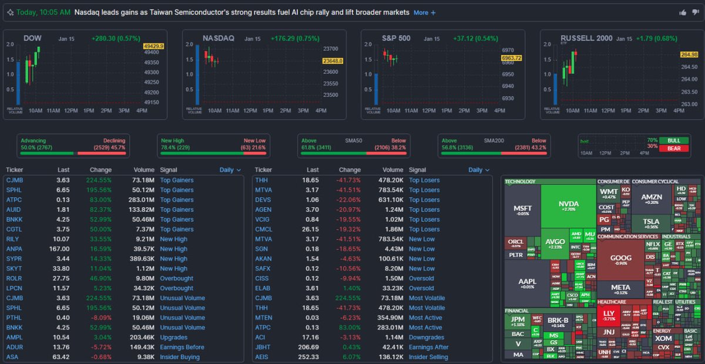Image resolution: width=705 pixels, height=364 pixels.
Task: Open New High signal in RILY row
Action: tap(174, 239)
